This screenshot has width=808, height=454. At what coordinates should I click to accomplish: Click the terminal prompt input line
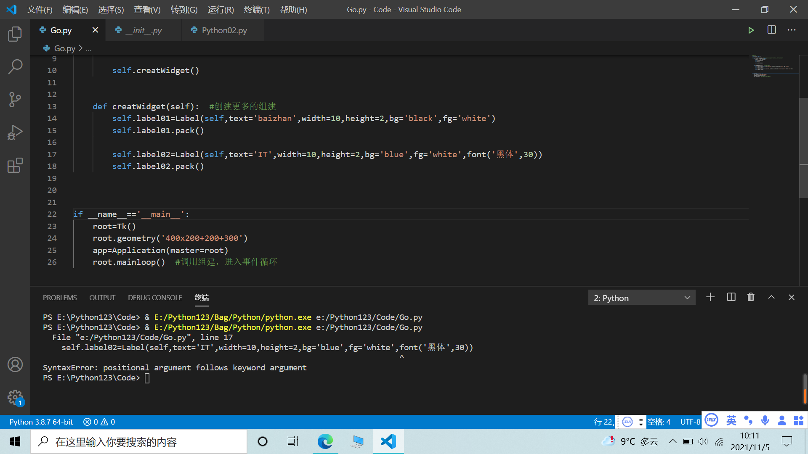point(96,378)
